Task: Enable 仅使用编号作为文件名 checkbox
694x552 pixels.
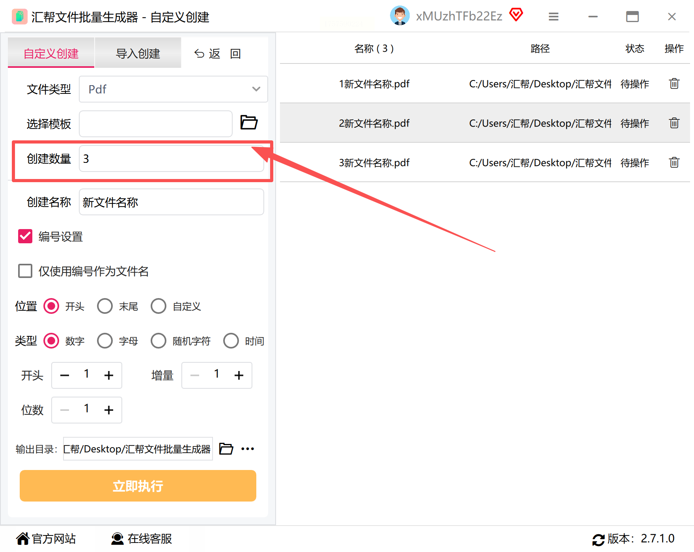Action: [25, 271]
